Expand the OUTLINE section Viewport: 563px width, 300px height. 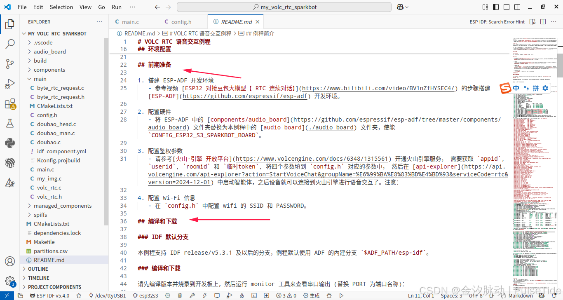click(x=64, y=269)
